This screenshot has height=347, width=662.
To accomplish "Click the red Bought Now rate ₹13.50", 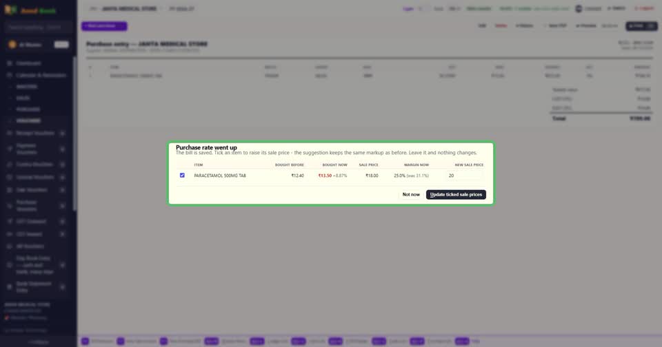I will [325, 176].
